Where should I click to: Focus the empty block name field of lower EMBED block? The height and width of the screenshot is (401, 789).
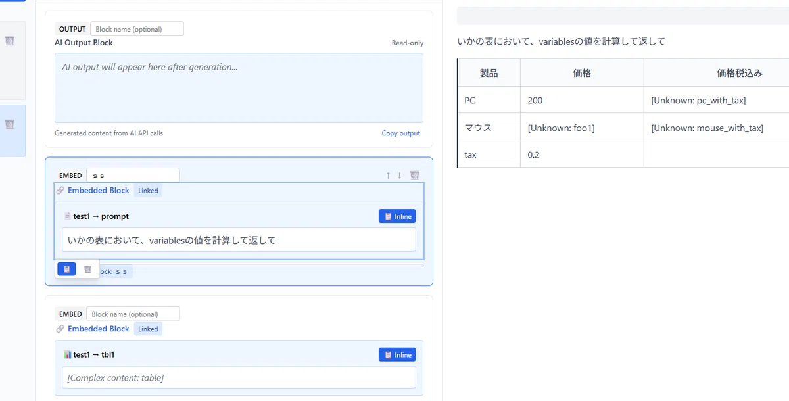133,314
